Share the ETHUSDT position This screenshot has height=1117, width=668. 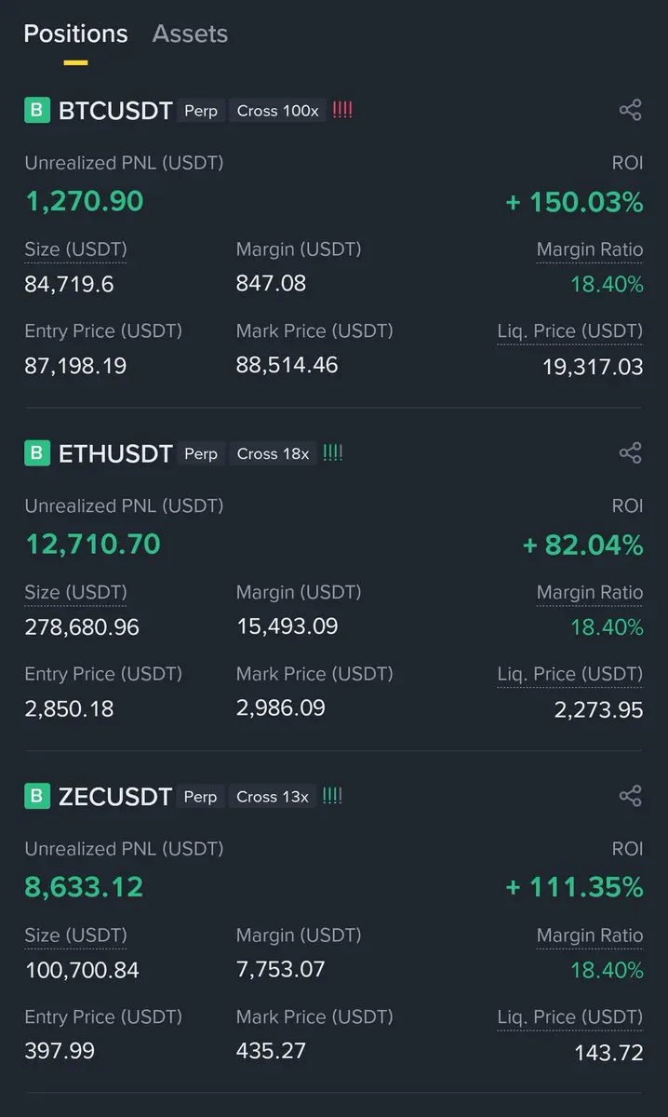630,453
